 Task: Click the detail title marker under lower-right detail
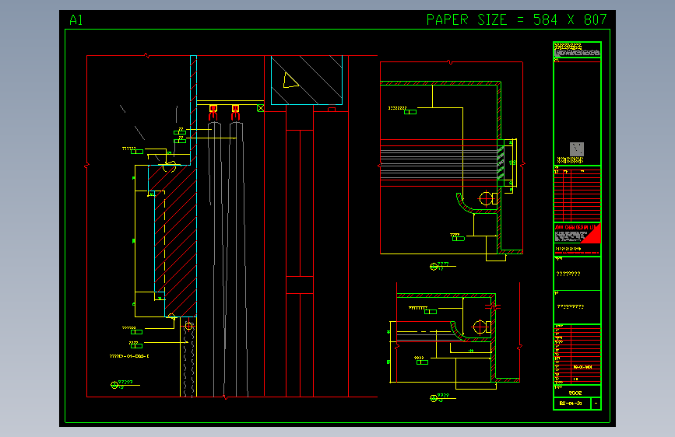pos(442,398)
